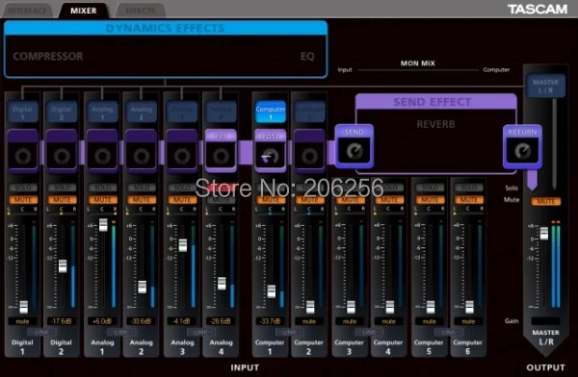Viewport: 578px width, 377px height.
Task: Solo the Digital 2 channel
Action: click(62, 188)
